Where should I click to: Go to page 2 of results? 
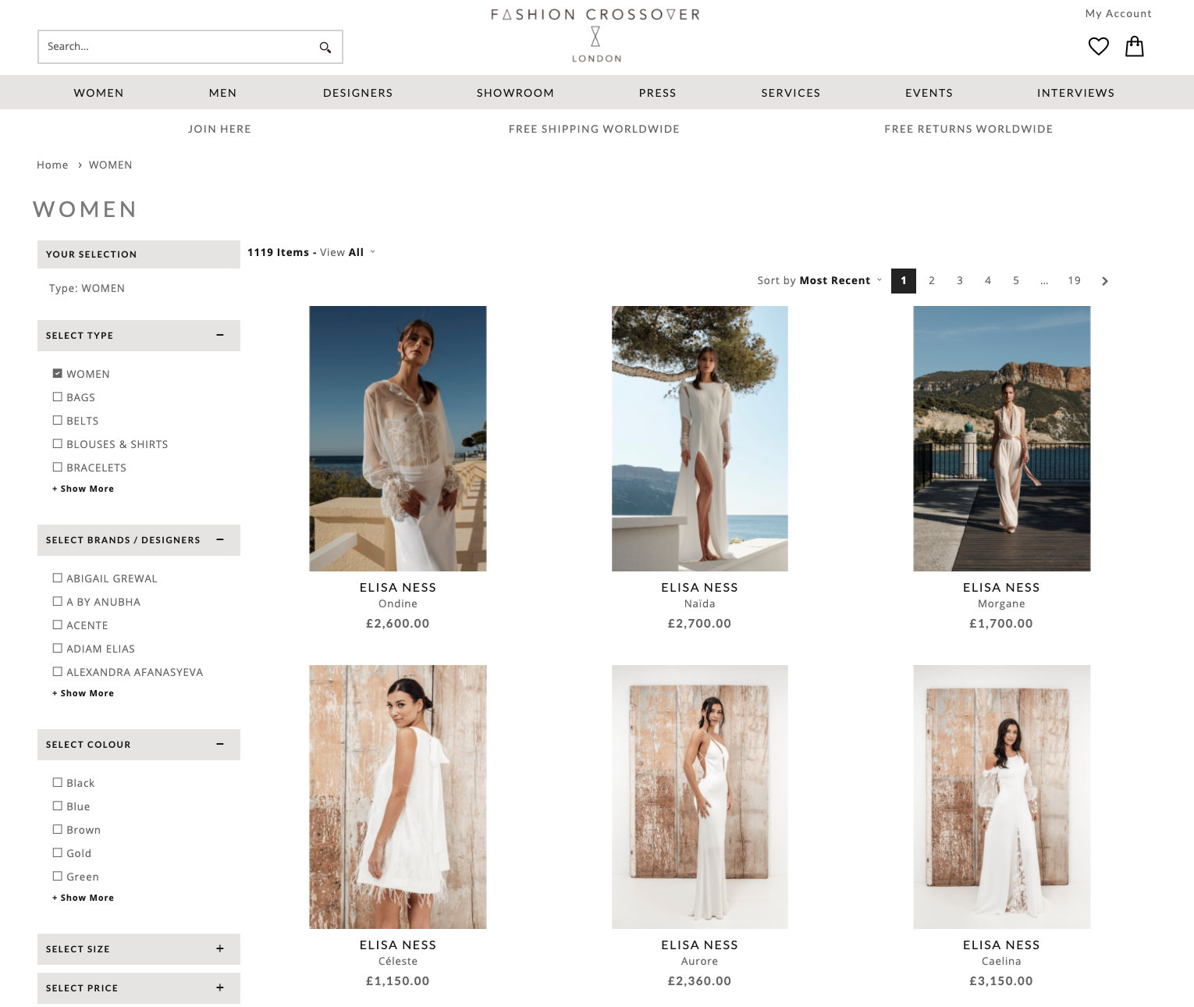(x=932, y=280)
